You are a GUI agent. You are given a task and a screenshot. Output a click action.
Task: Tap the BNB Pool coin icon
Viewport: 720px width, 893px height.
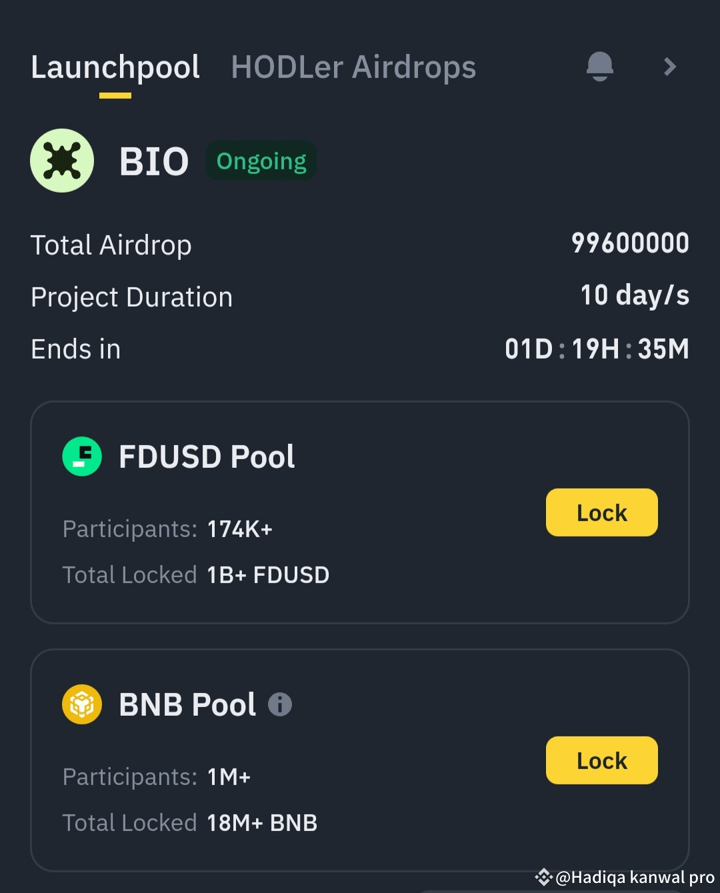pyautogui.click(x=82, y=704)
